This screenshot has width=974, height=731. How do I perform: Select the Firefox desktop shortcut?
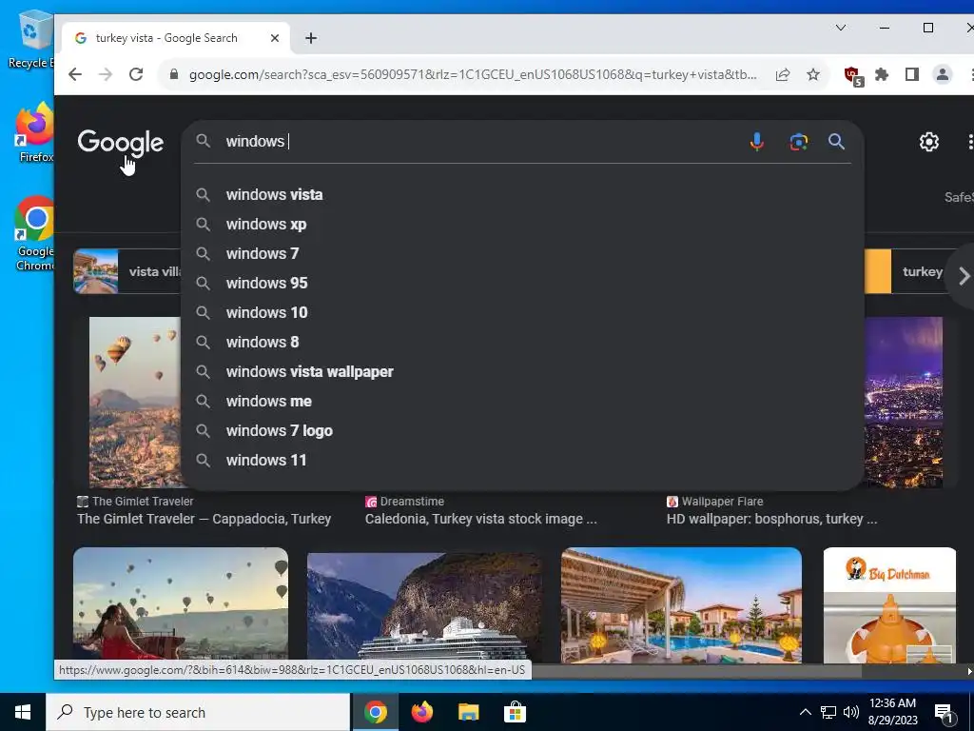point(35,133)
